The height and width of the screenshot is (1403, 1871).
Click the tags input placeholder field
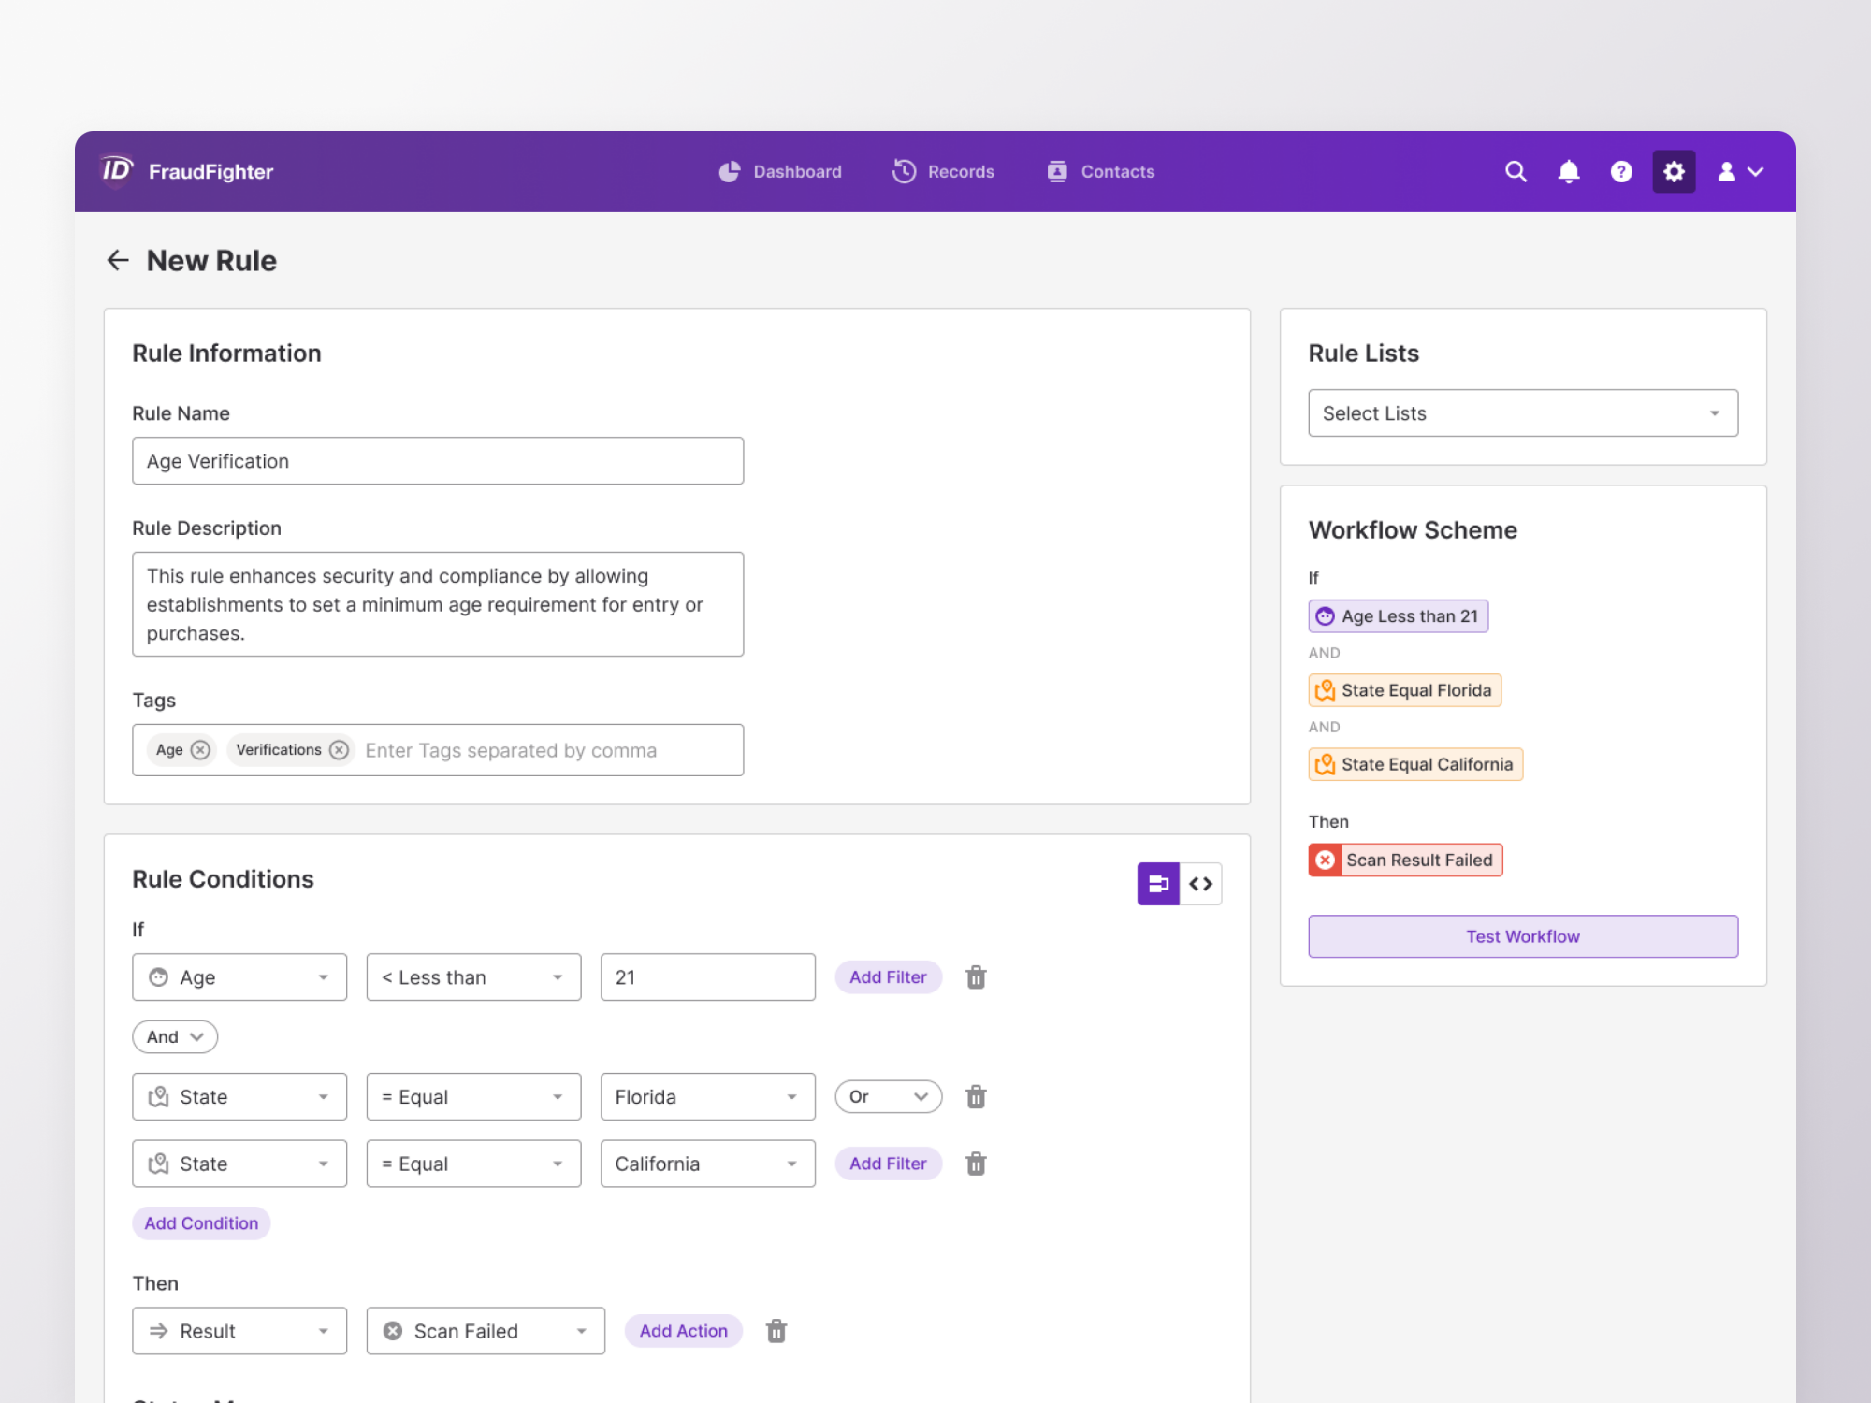pos(511,750)
